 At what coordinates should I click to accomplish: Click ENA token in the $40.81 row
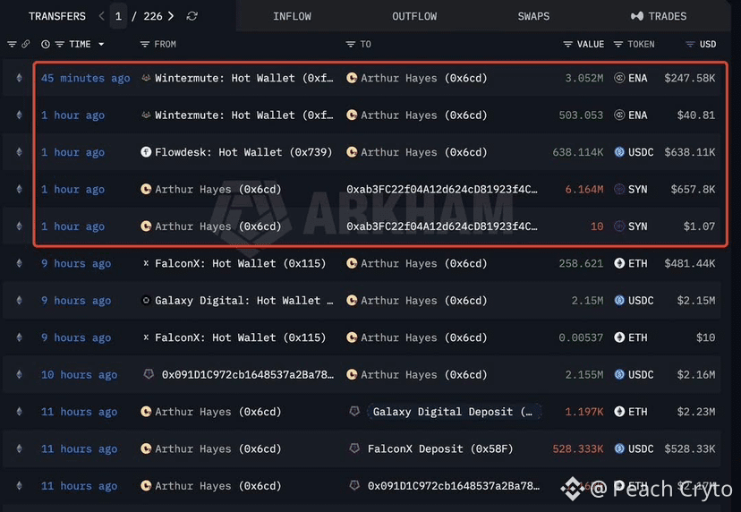(x=631, y=115)
